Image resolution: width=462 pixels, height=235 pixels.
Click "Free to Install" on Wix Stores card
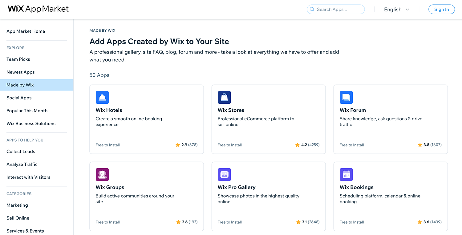(230, 145)
